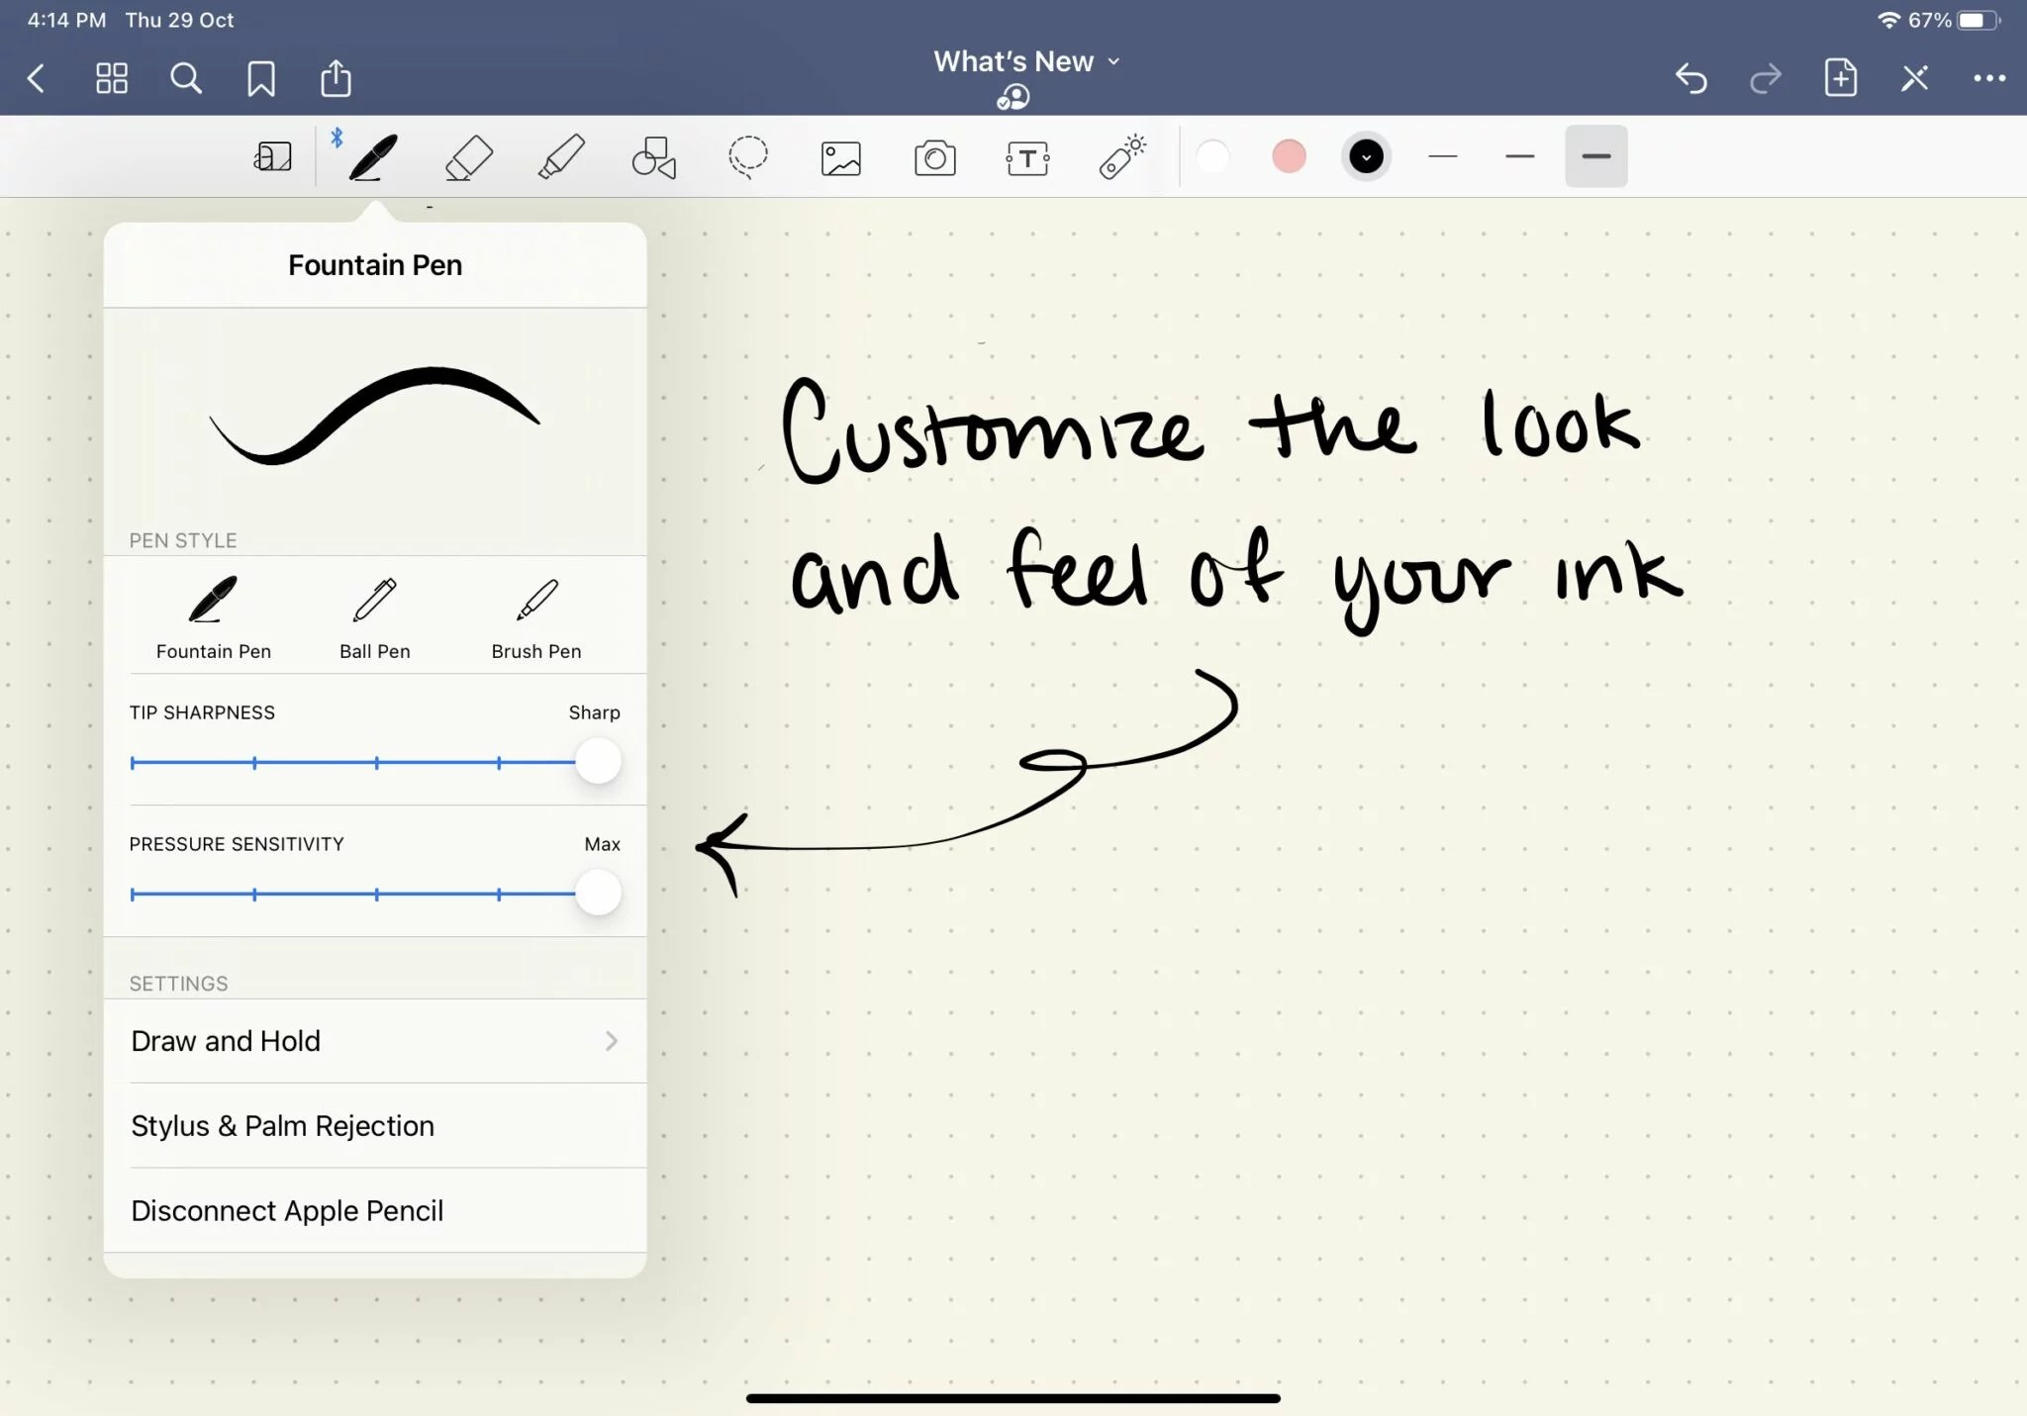Open the Photo insertion tool
This screenshot has width=2027, height=1416.
(839, 156)
